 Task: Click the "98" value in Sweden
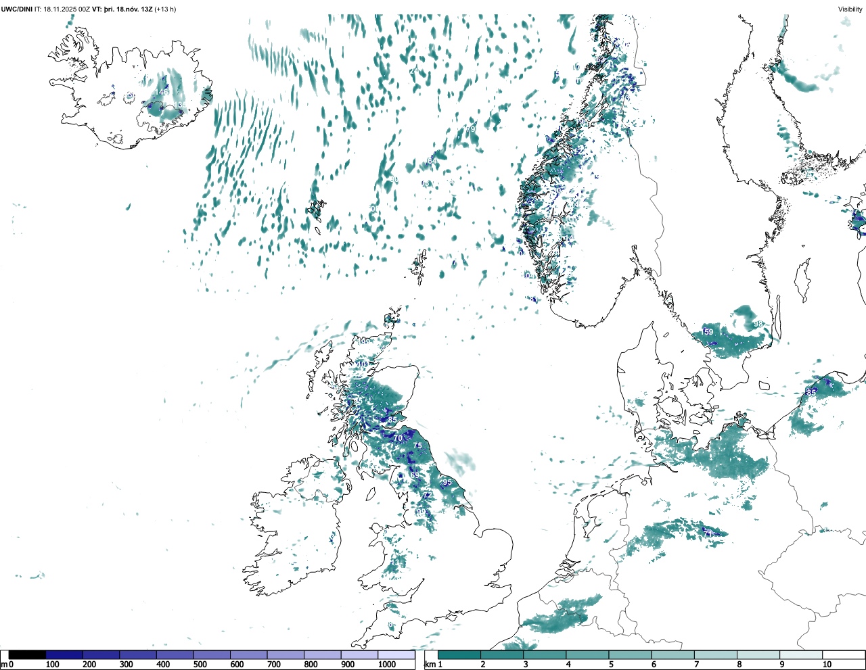tap(758, 324)
